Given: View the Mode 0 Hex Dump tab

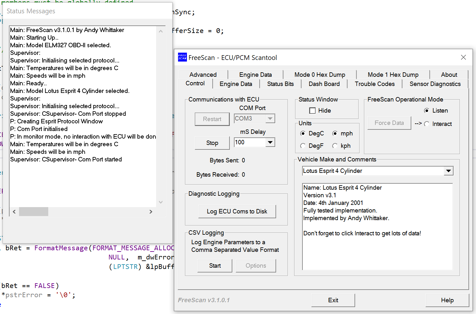Looking at the screenshot, I should coord(320,75).
